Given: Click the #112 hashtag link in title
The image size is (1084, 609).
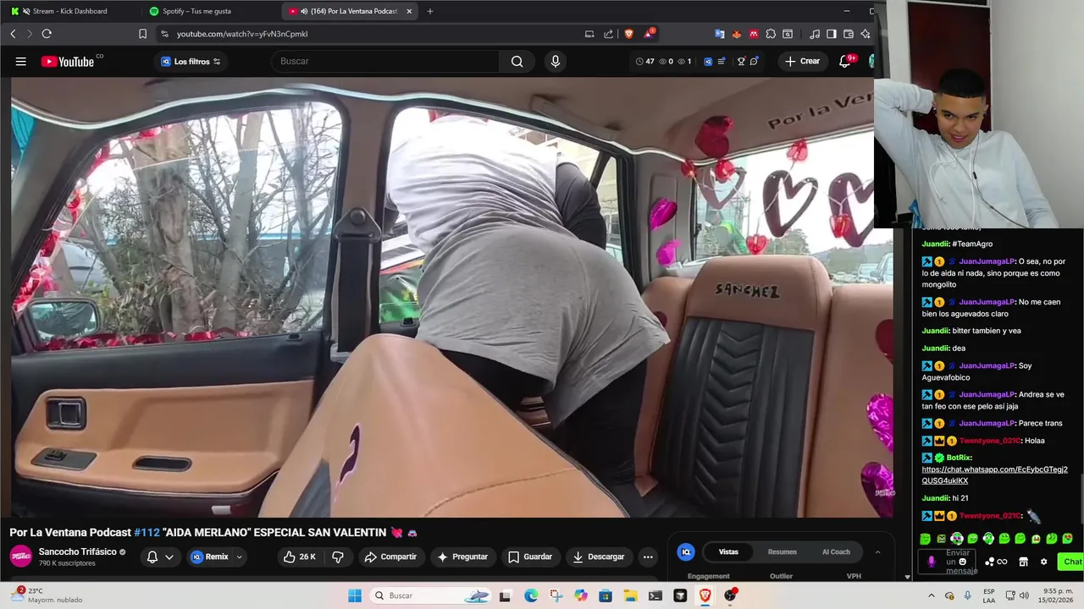Looking at the screenshot, I should point(147,532).
